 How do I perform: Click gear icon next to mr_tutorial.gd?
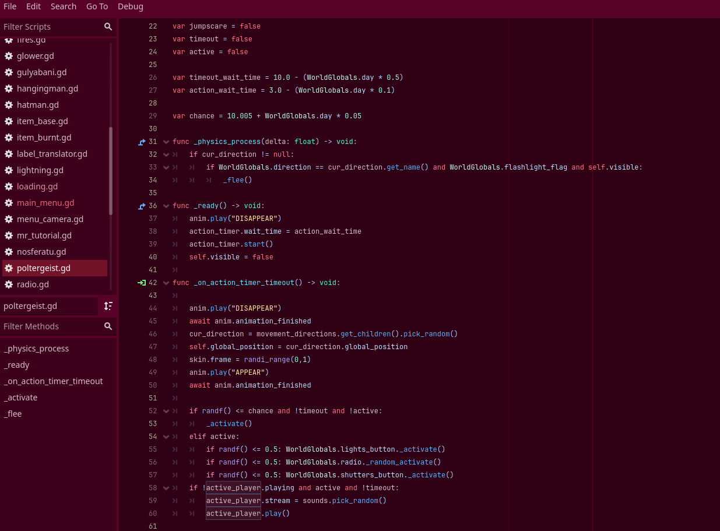pyautogui.click(x=9, y=235)
